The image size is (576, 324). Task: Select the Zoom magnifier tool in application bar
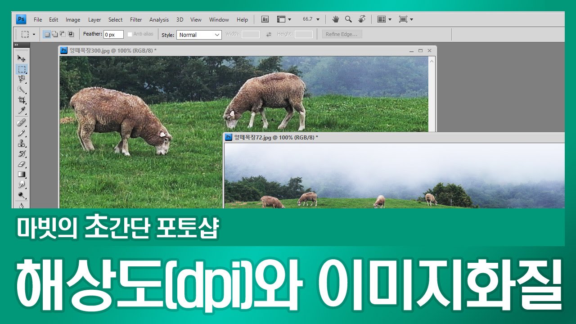[348, 19]
